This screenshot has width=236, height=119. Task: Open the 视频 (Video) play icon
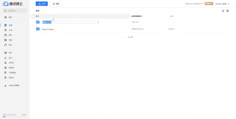coord(6,40)
